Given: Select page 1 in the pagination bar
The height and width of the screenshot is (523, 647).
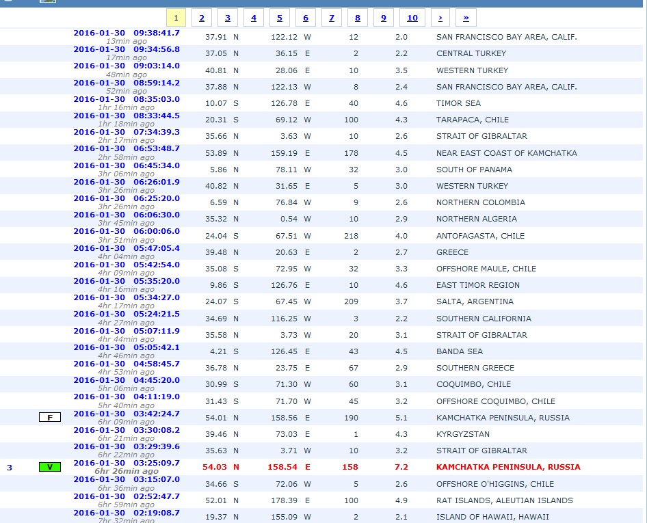Looking at the screenshot, I should 176,18.
